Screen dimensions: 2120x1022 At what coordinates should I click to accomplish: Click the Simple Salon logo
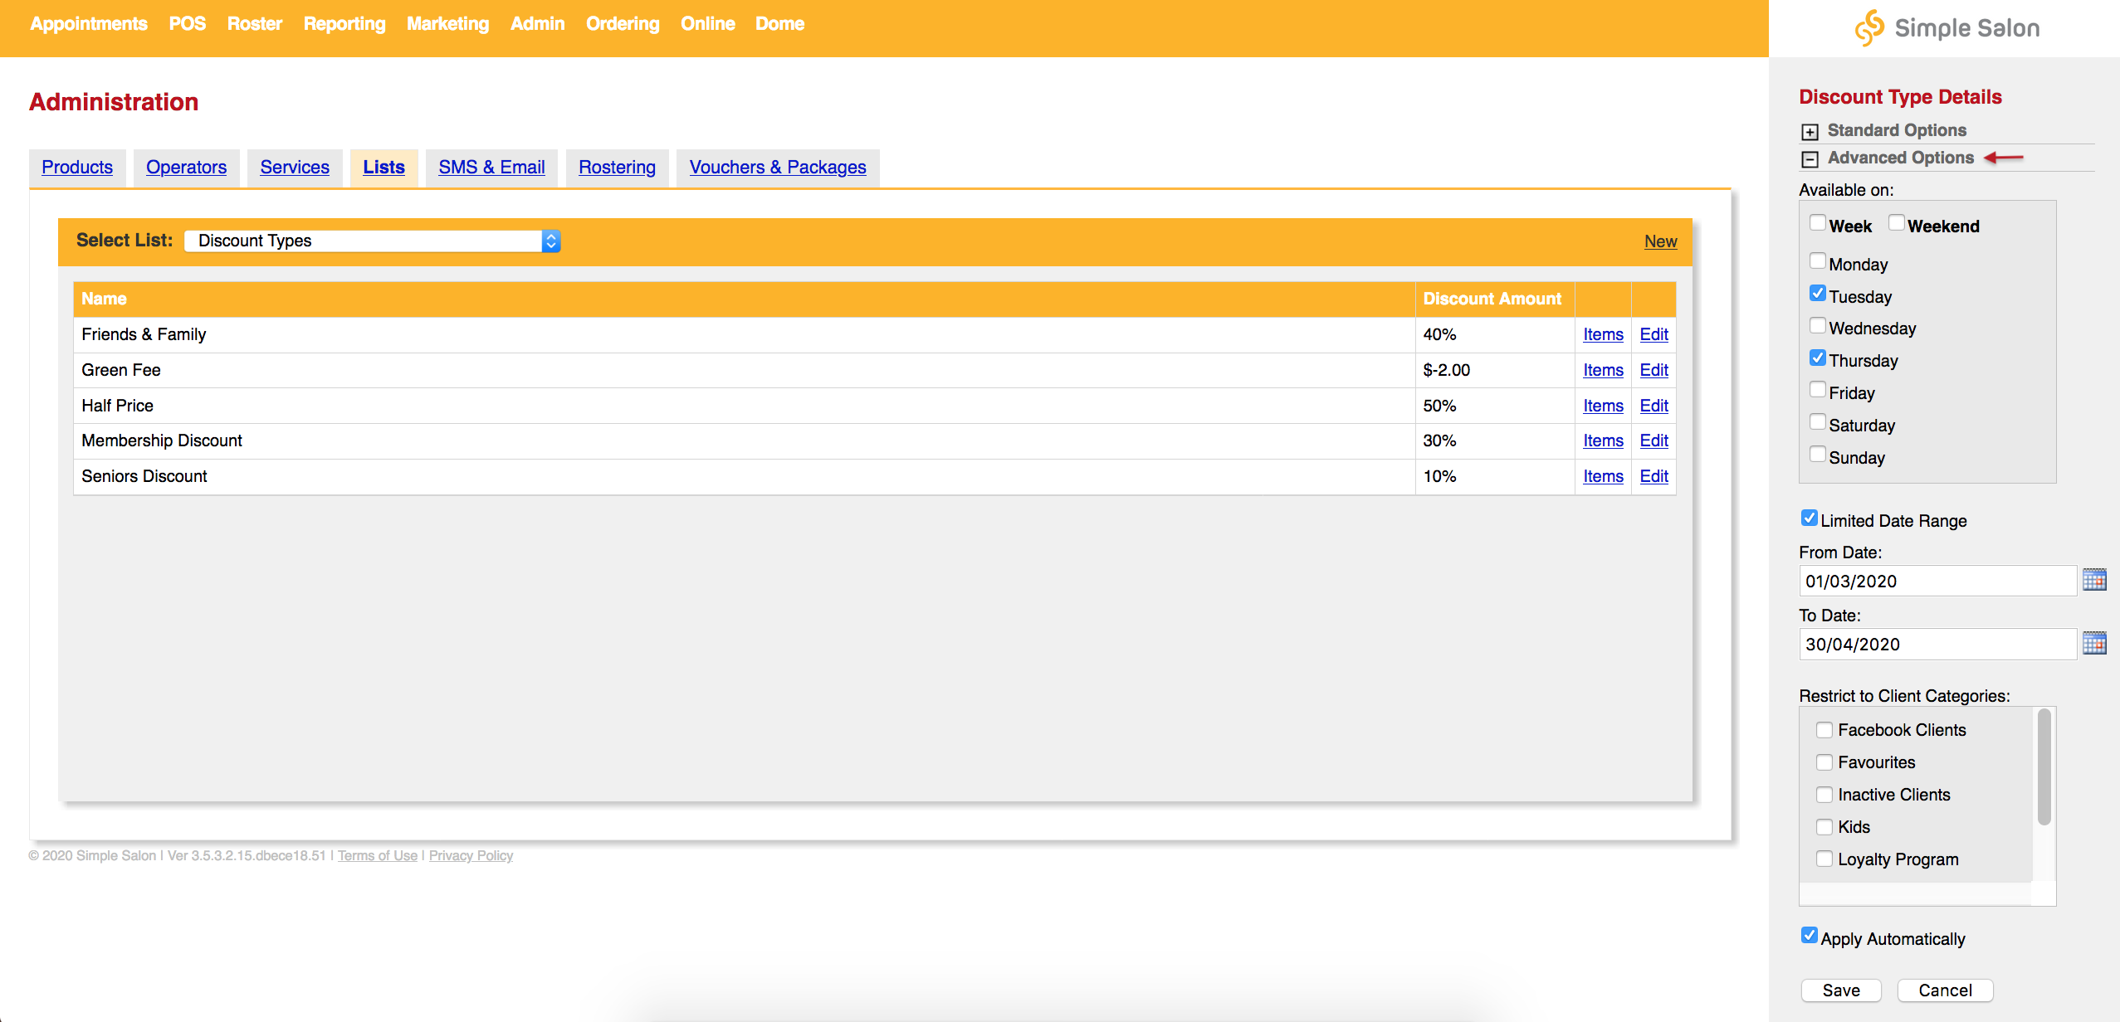[1947, 28]
